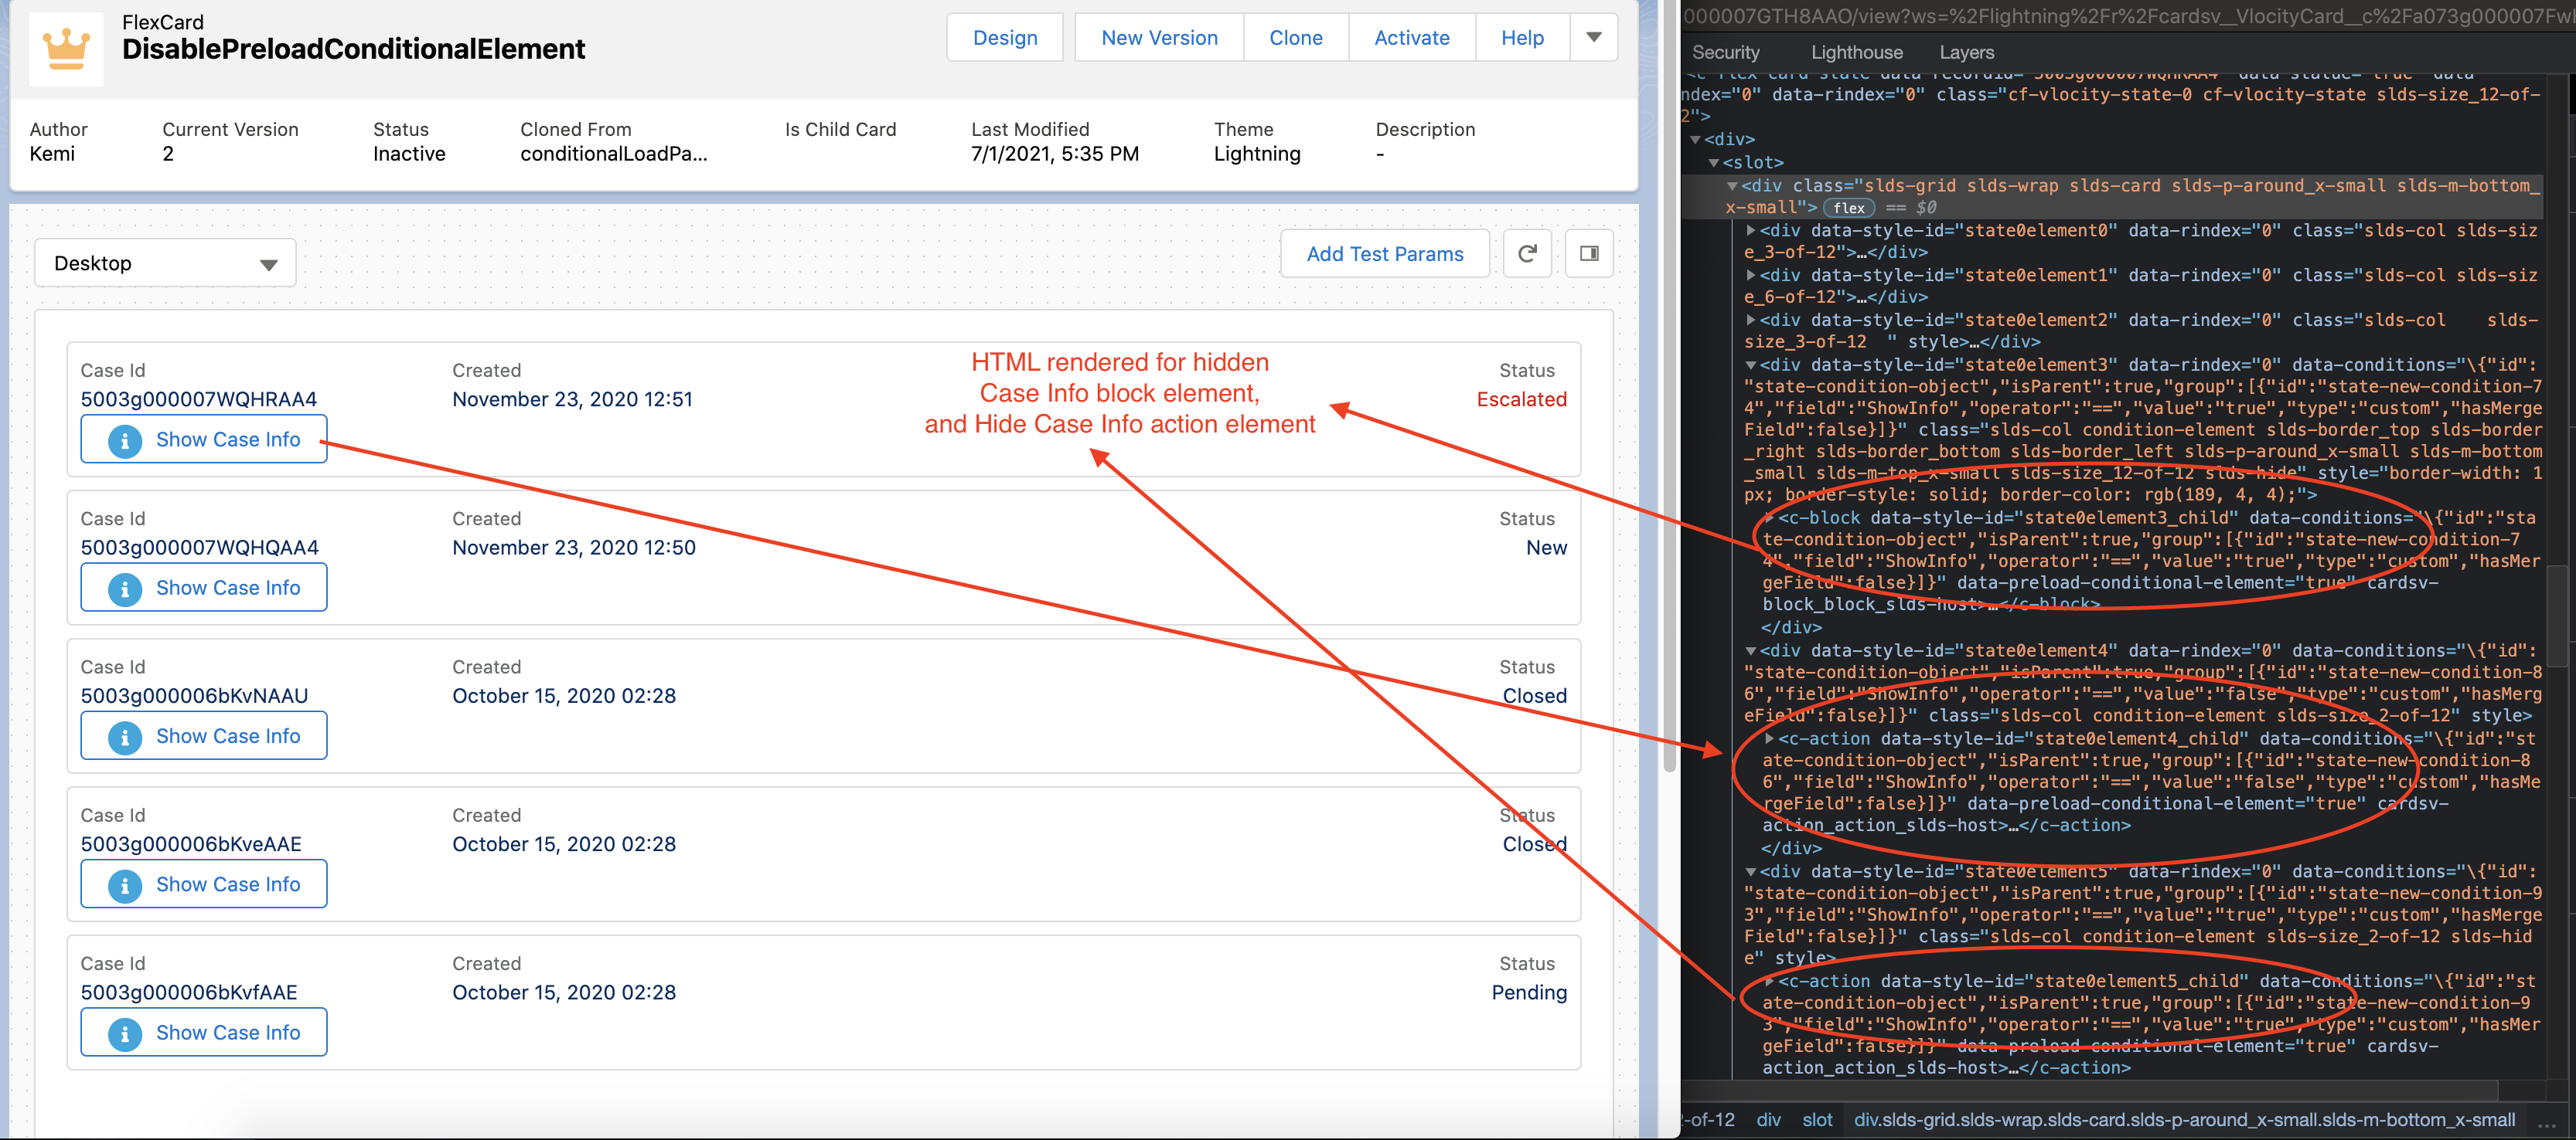Toggle the preview split-panel icon beside refresh
The image size is (2576, 1140).
pos(1588,253)
